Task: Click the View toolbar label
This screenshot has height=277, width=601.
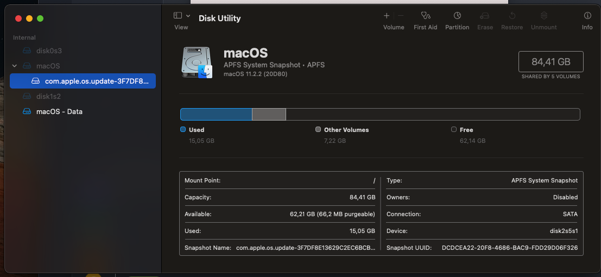Action: tap(181, 27)
